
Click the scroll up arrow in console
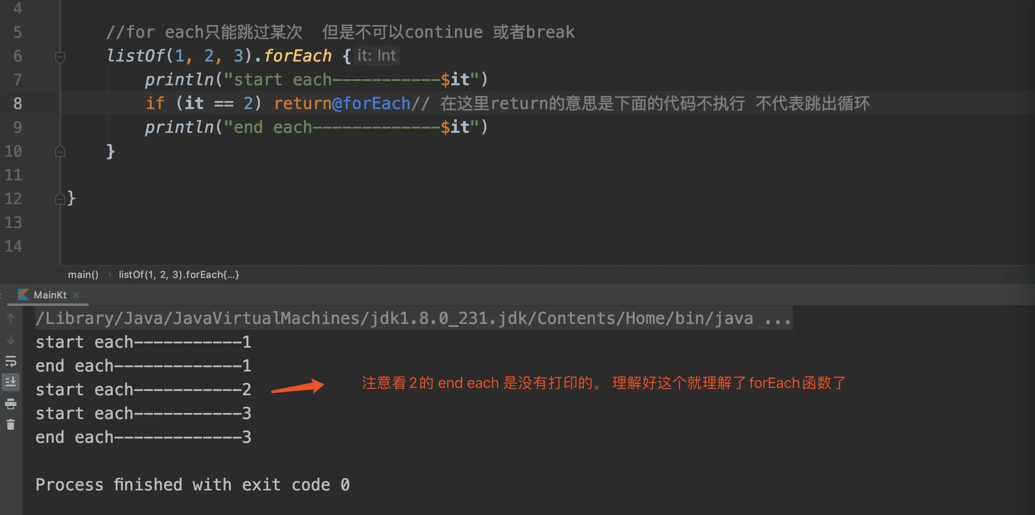11,318
